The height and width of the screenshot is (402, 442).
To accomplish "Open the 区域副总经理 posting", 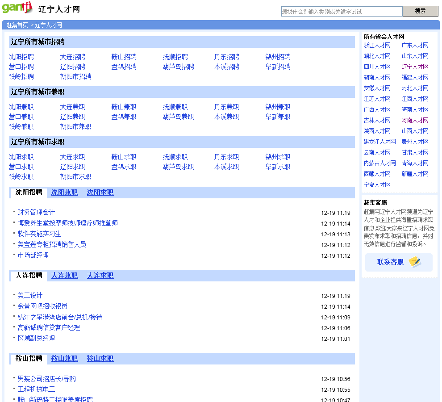I will [36, 339].
